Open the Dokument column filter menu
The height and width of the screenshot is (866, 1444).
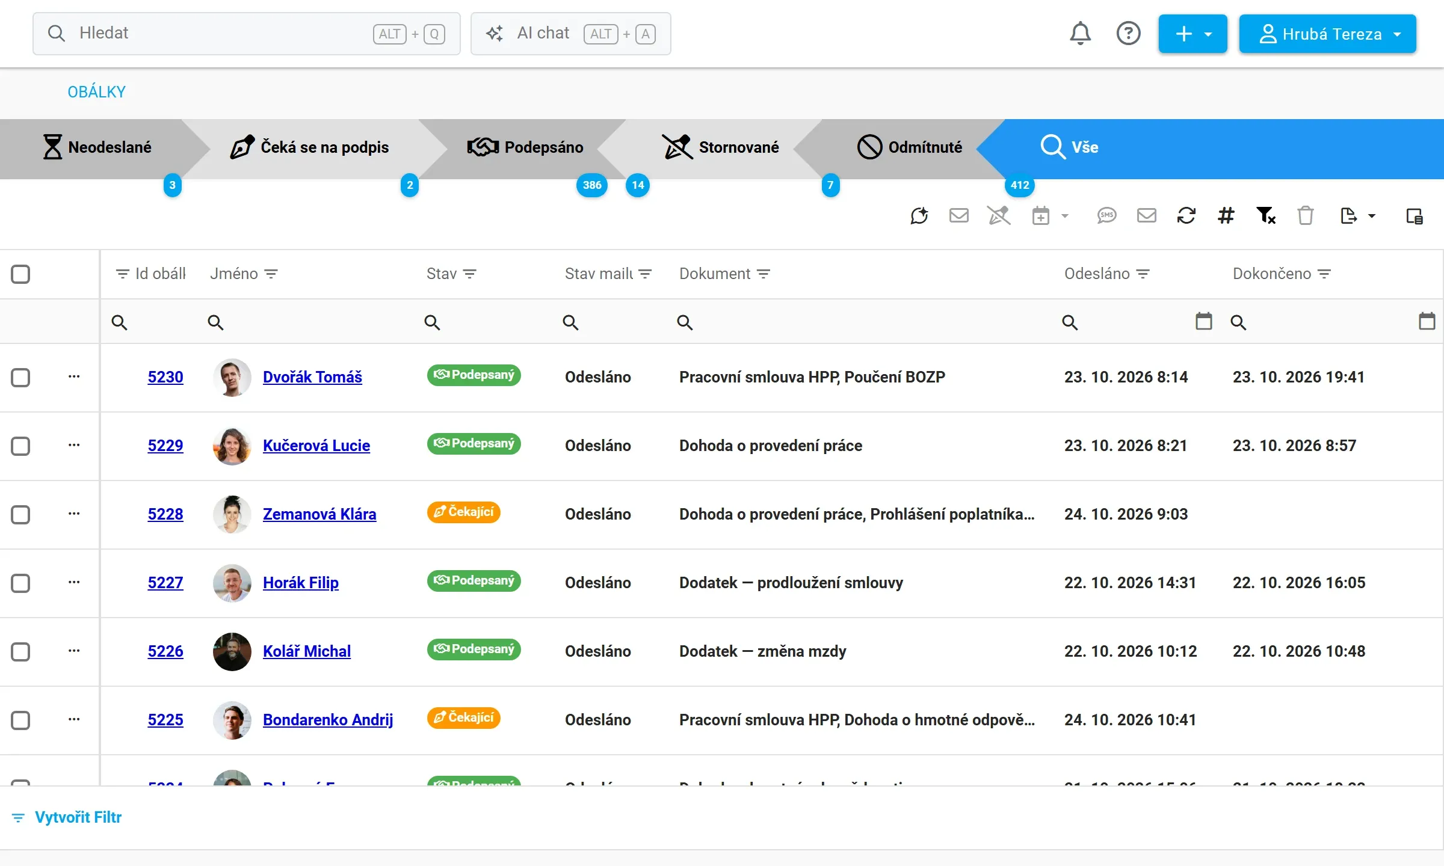[x=764, y=274]
